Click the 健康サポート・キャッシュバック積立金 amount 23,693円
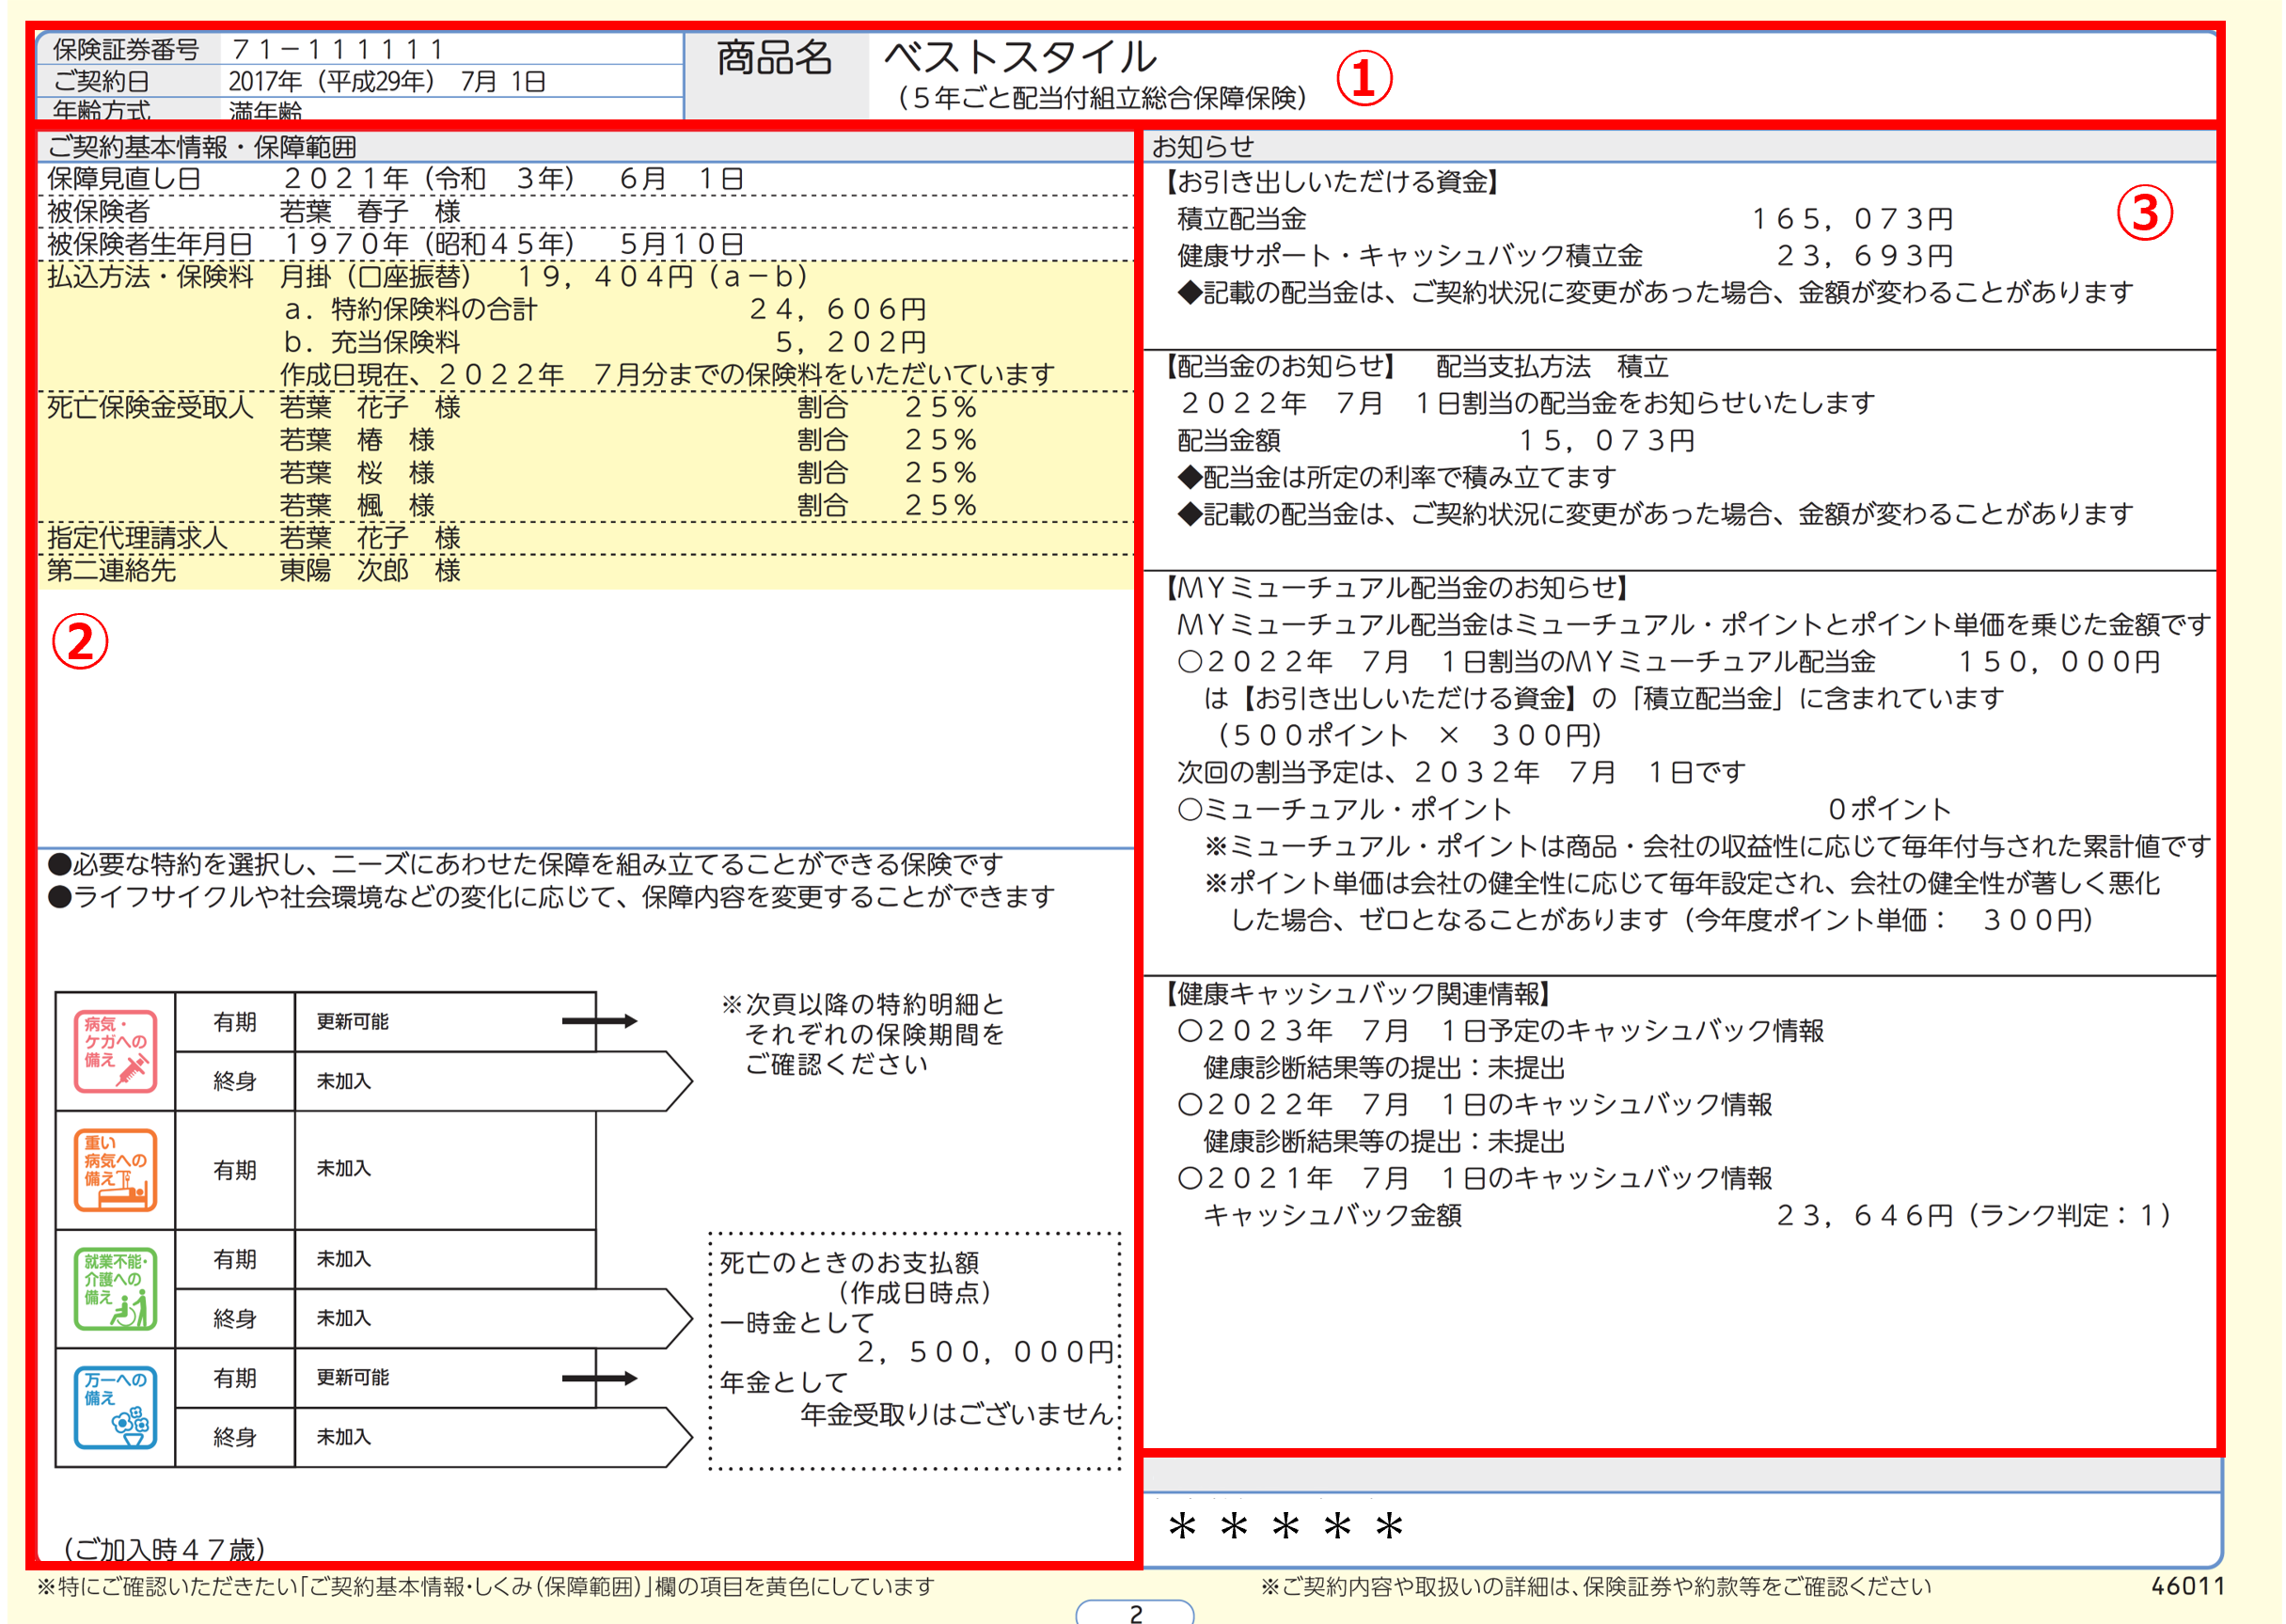This screenshot has height=1624, width=2286. [x=1865, y=256]
